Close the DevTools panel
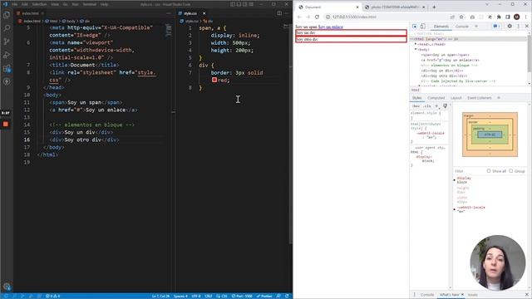 pos(526,26)
